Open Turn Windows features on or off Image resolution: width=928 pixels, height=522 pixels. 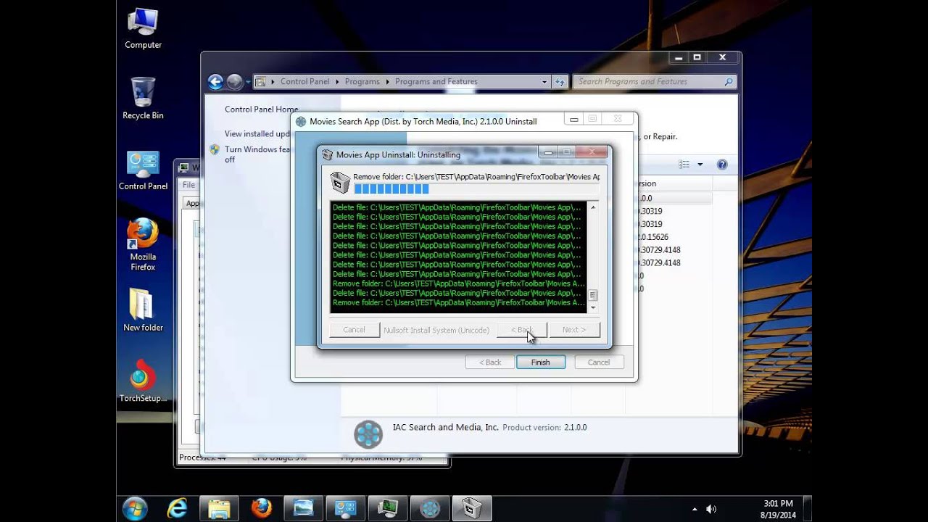coord(257,154)
